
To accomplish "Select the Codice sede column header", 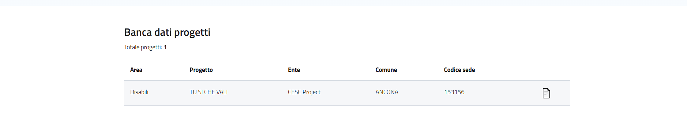I will [459, 70].
